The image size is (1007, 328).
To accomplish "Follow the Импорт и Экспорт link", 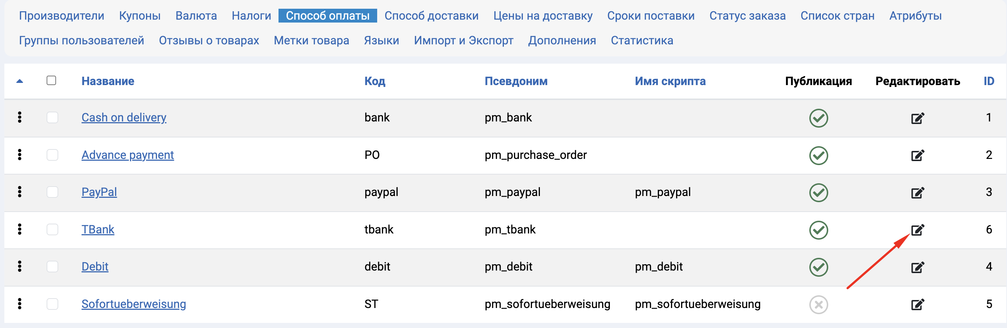I will click(x=463, y=40).
